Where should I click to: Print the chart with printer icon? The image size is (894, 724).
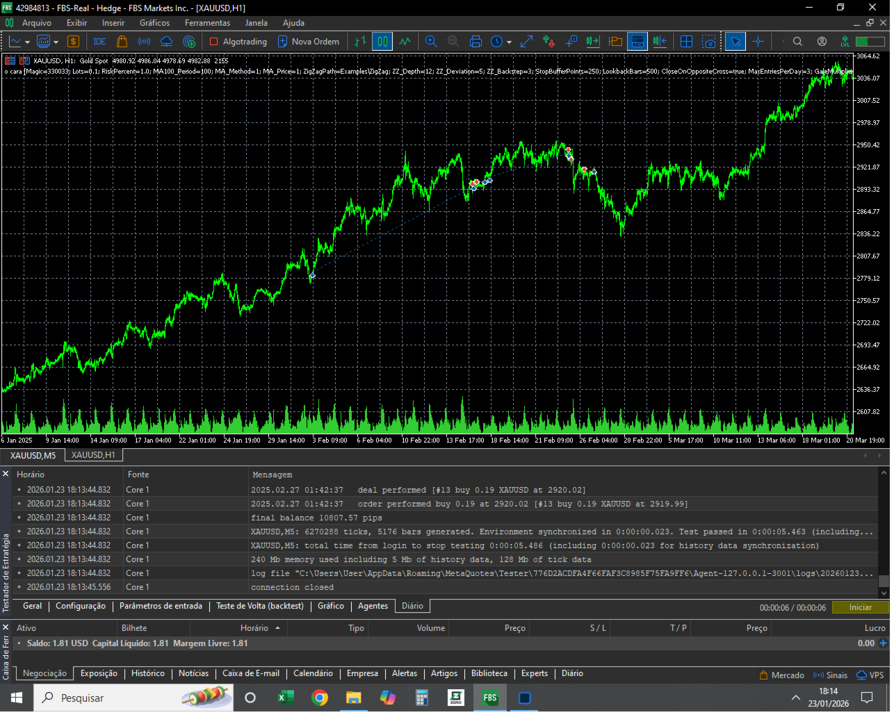[x=476, y=42]
